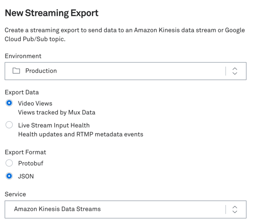
Task: Click the "Export Data" section label
Action: point(22,92)
